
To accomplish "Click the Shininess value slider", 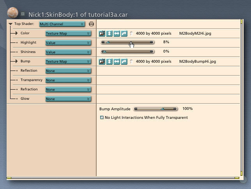I will pos(127,51).
